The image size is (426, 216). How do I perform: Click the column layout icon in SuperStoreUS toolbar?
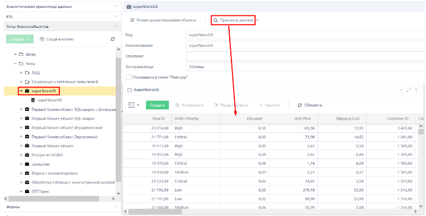[131, 105]
